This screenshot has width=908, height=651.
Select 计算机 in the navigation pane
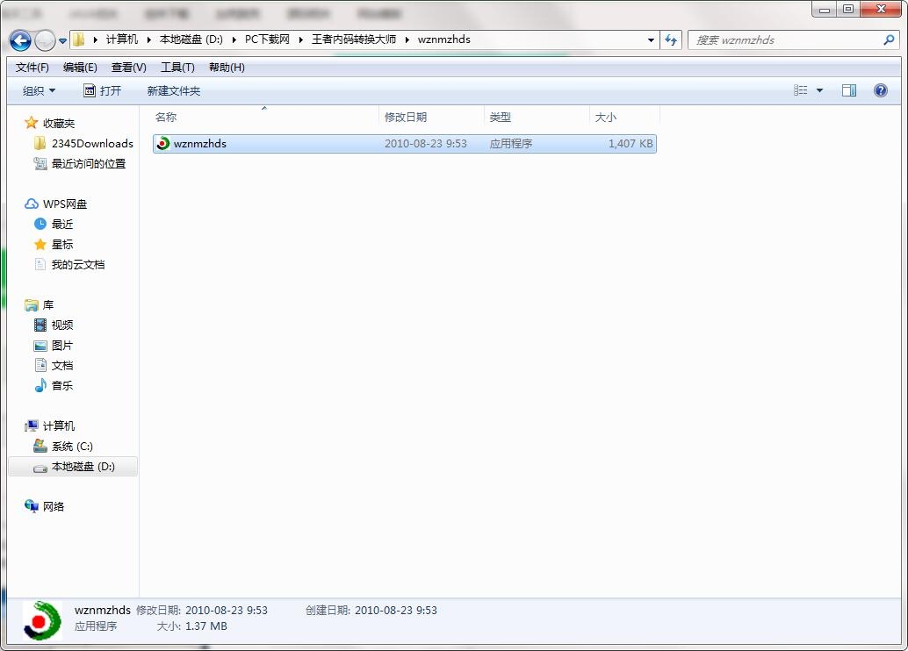point(59,426)
